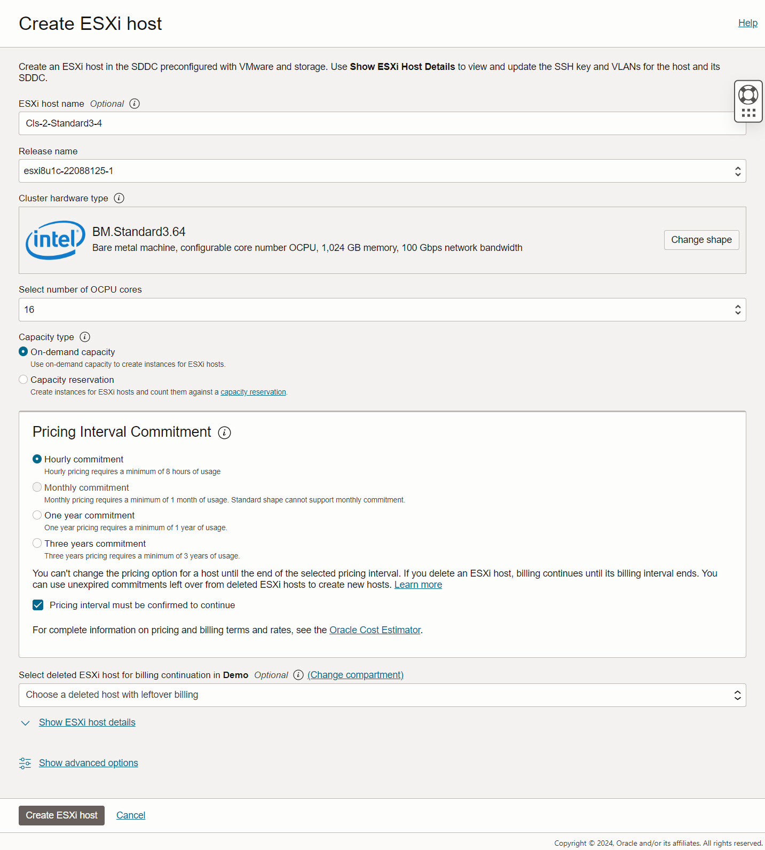This screenshot has height=850, width=765.
Task: Open the OCPU cores number dropdown
Action: [x=382, y=310]
